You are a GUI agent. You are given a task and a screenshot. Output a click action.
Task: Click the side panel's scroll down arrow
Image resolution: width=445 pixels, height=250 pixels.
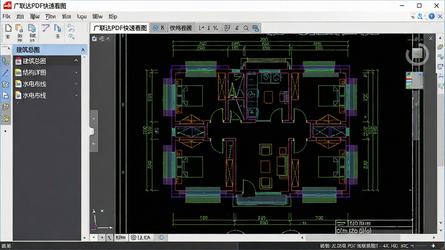coord(84,238)
